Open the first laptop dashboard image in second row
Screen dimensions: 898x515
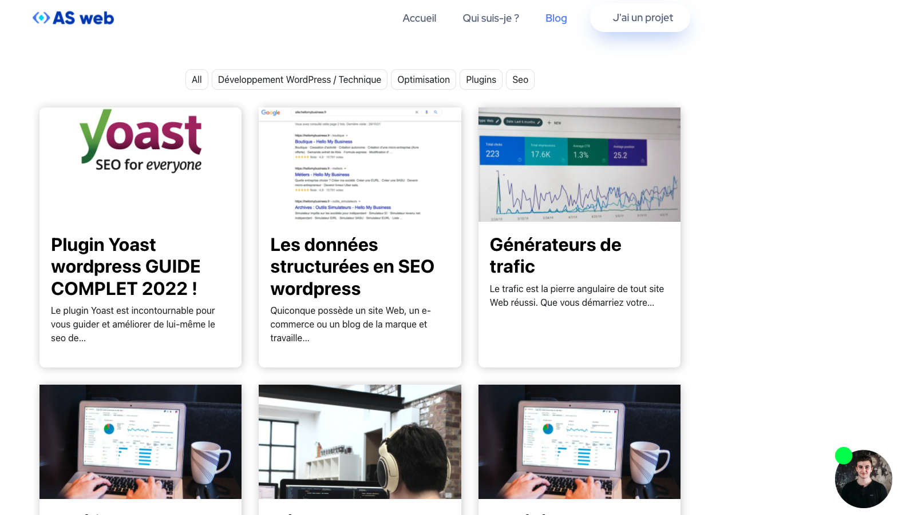coord(140,442)
